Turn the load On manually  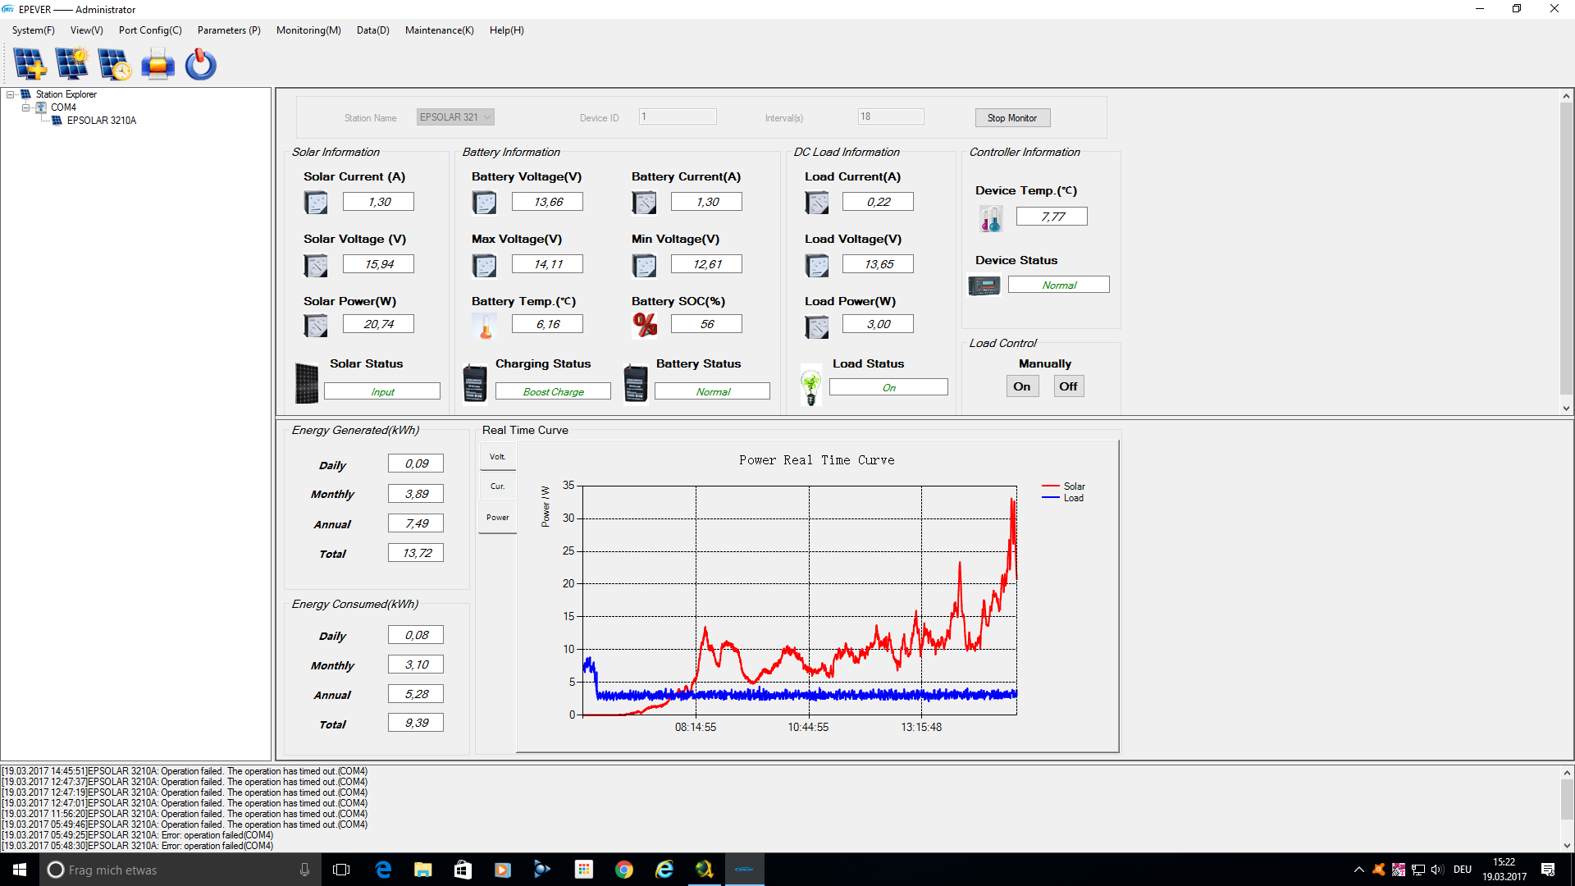(1022, 386)
